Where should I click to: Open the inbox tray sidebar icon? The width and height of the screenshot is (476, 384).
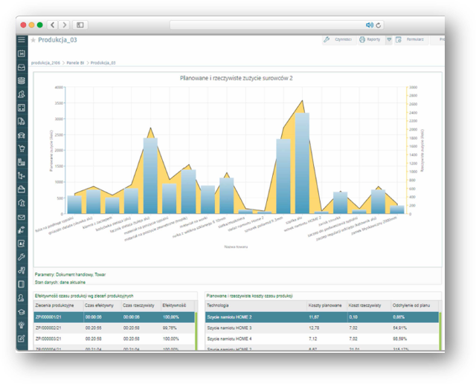tap(22, 68)
